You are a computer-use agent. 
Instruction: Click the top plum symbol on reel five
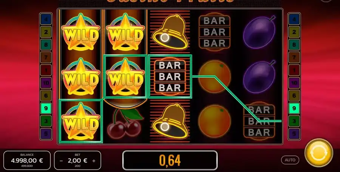(x=259, y=32)
